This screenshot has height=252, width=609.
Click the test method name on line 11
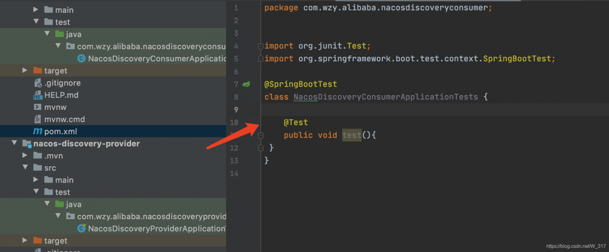coord(352,136)
